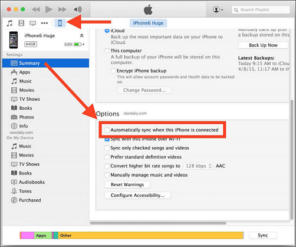Click the 68% battery indicator
The image size is (296, 247).
(x=74, y=44)
